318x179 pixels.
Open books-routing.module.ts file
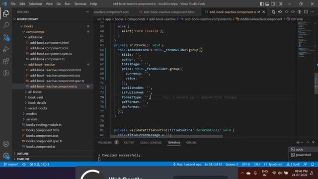(x=44, y=125)
